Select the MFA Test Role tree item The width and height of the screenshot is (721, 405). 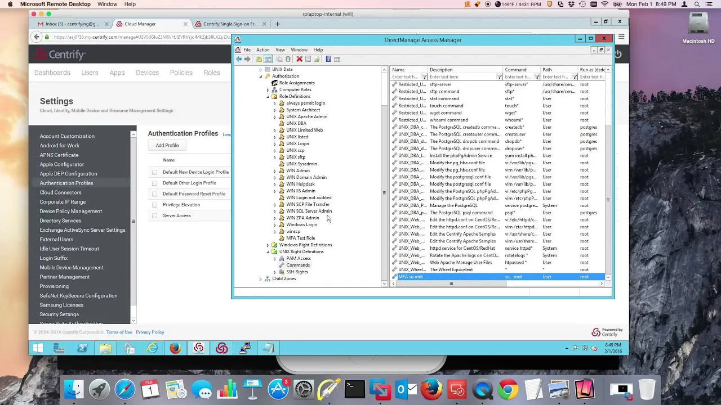[x=301, y=238]
